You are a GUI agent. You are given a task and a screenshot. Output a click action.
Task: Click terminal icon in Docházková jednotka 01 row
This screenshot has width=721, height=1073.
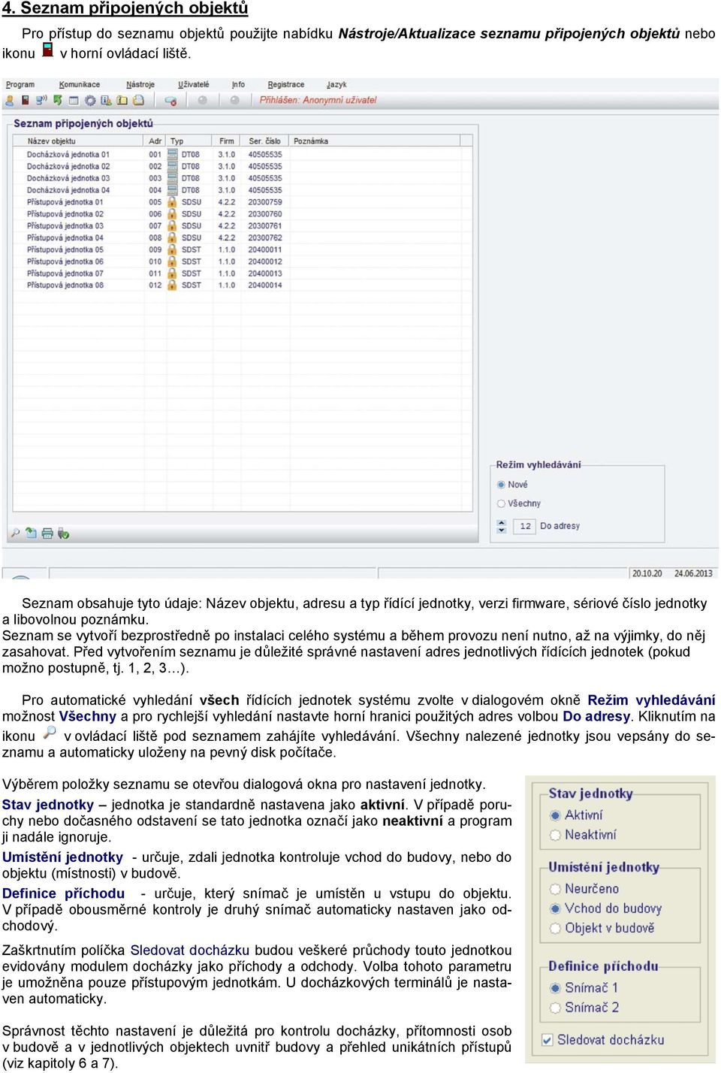click(x=172, y=154)
